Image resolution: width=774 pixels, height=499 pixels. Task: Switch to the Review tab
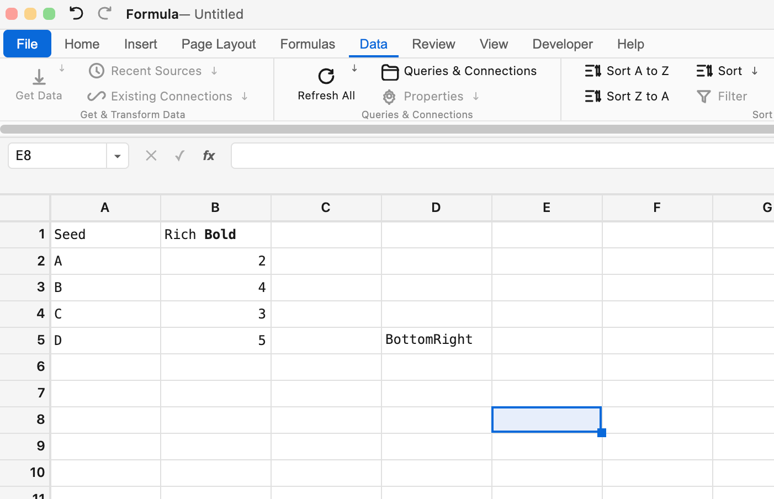(x=433, y=44)
